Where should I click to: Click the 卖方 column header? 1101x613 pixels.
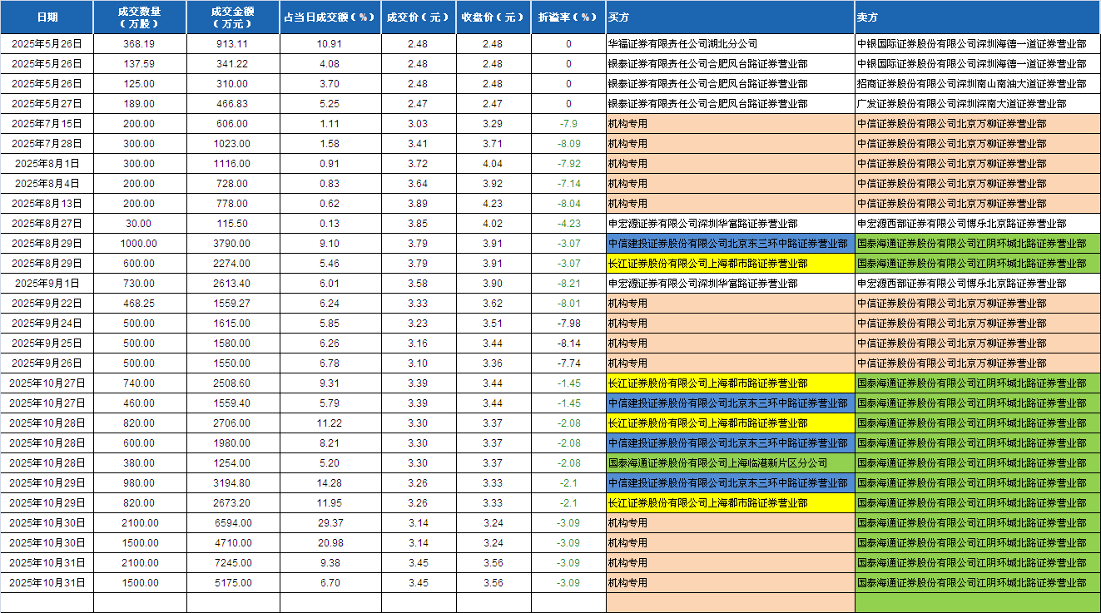pos(978,17)
